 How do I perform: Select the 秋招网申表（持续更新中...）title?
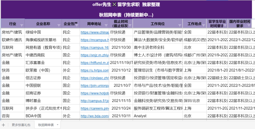(x=126, y=15)
